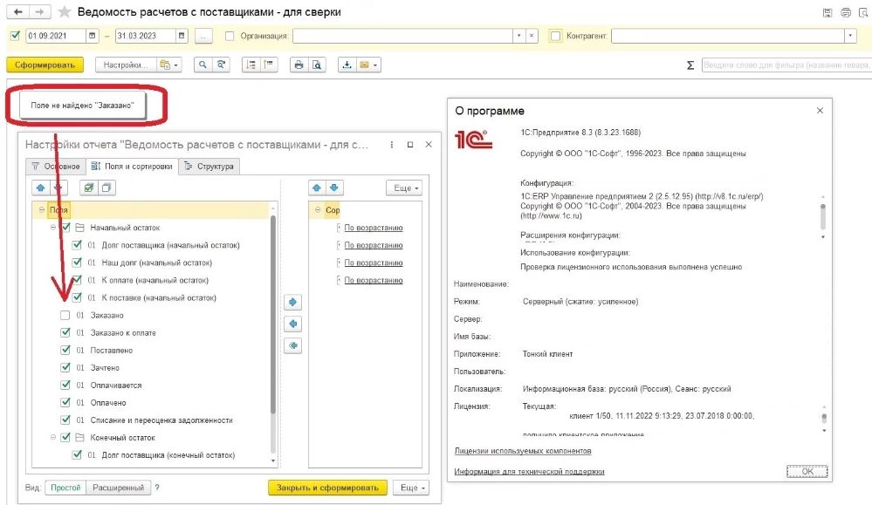Open the Основное tab
This screenshot has height=505, width=872.
point(56,166)
